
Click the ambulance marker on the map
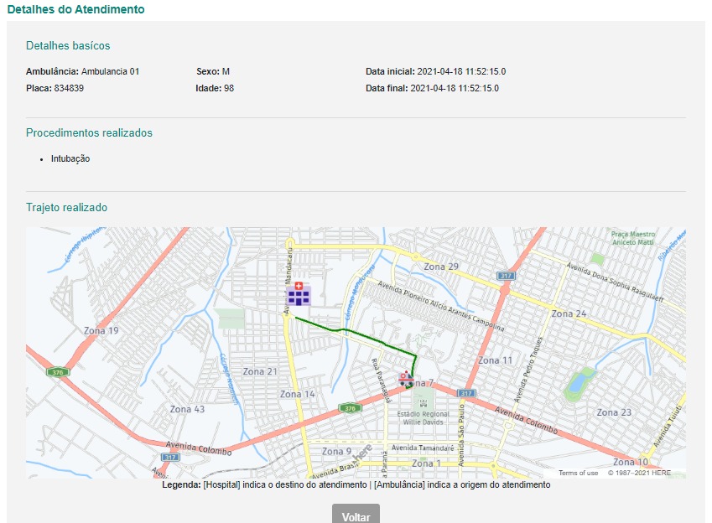click(x=406, y=380)
